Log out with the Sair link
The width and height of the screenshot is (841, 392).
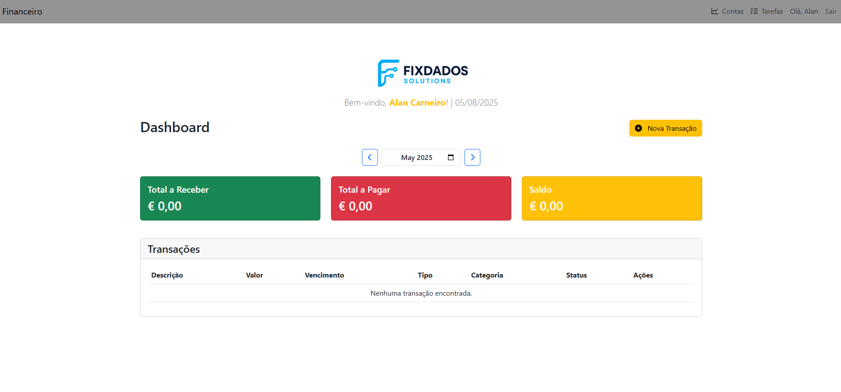click(830, 11)
